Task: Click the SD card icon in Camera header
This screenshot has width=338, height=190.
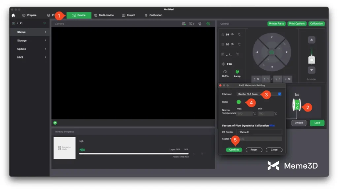Action: tap(184, 24)
